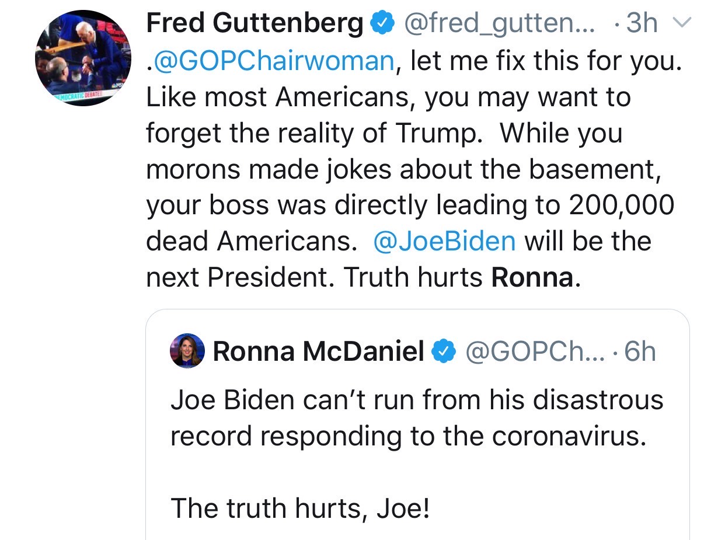The height and width of the screenshot is (540, 725).
Task: Open quoted tweet via 'disastrous record' text
Action: (x=417, y=418)
